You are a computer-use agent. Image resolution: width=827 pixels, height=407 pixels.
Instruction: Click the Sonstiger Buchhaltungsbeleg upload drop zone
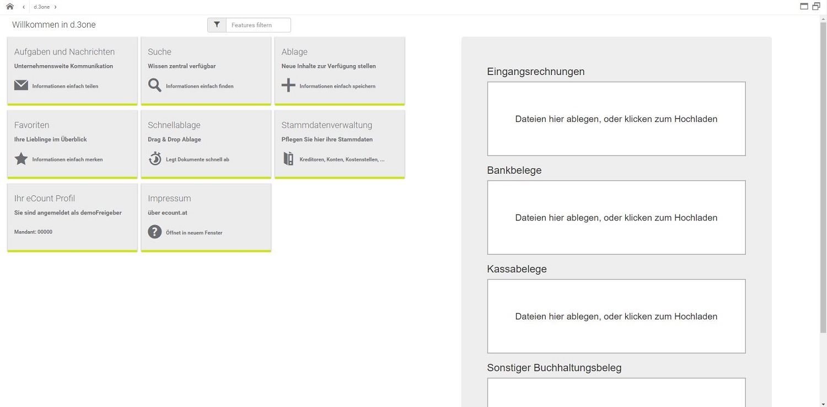click(x=616, y=393)
